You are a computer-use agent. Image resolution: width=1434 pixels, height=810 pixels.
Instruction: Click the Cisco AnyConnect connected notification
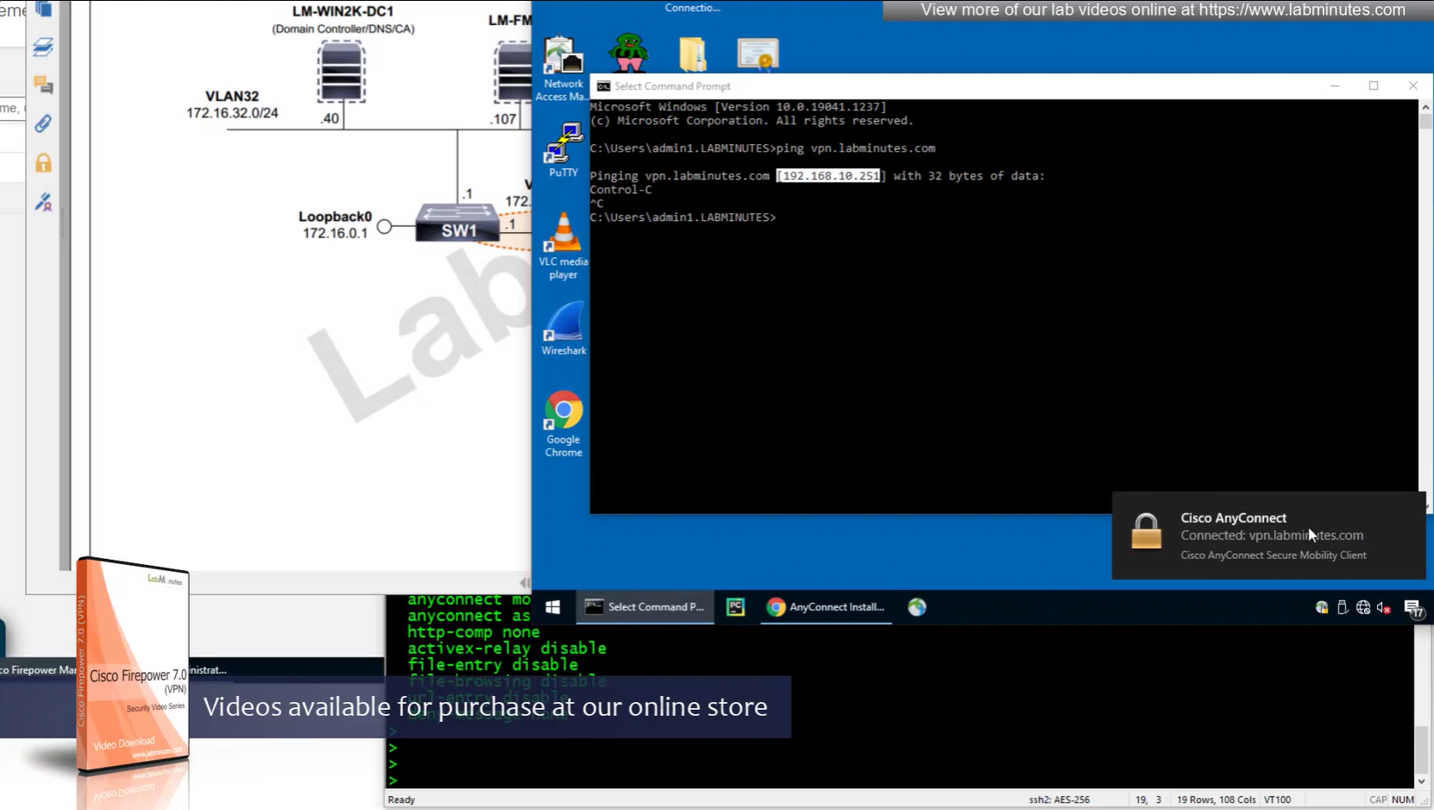[1268, 536]
